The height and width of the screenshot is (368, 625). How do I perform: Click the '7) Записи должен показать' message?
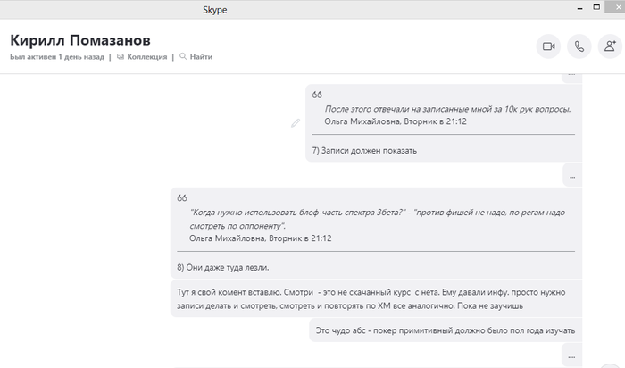[364, 151]
